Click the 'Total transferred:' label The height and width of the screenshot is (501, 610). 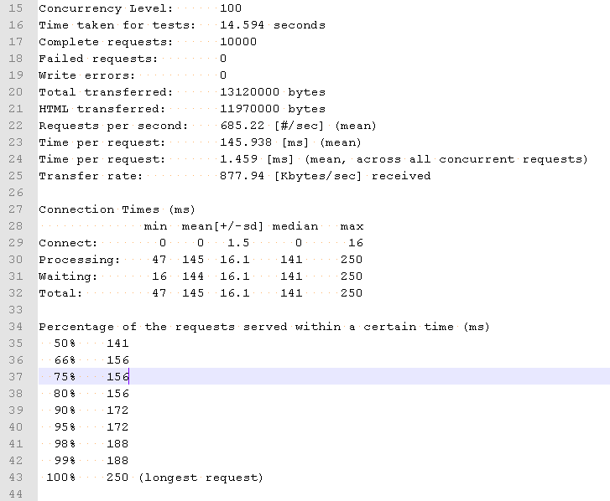[106, 91]
